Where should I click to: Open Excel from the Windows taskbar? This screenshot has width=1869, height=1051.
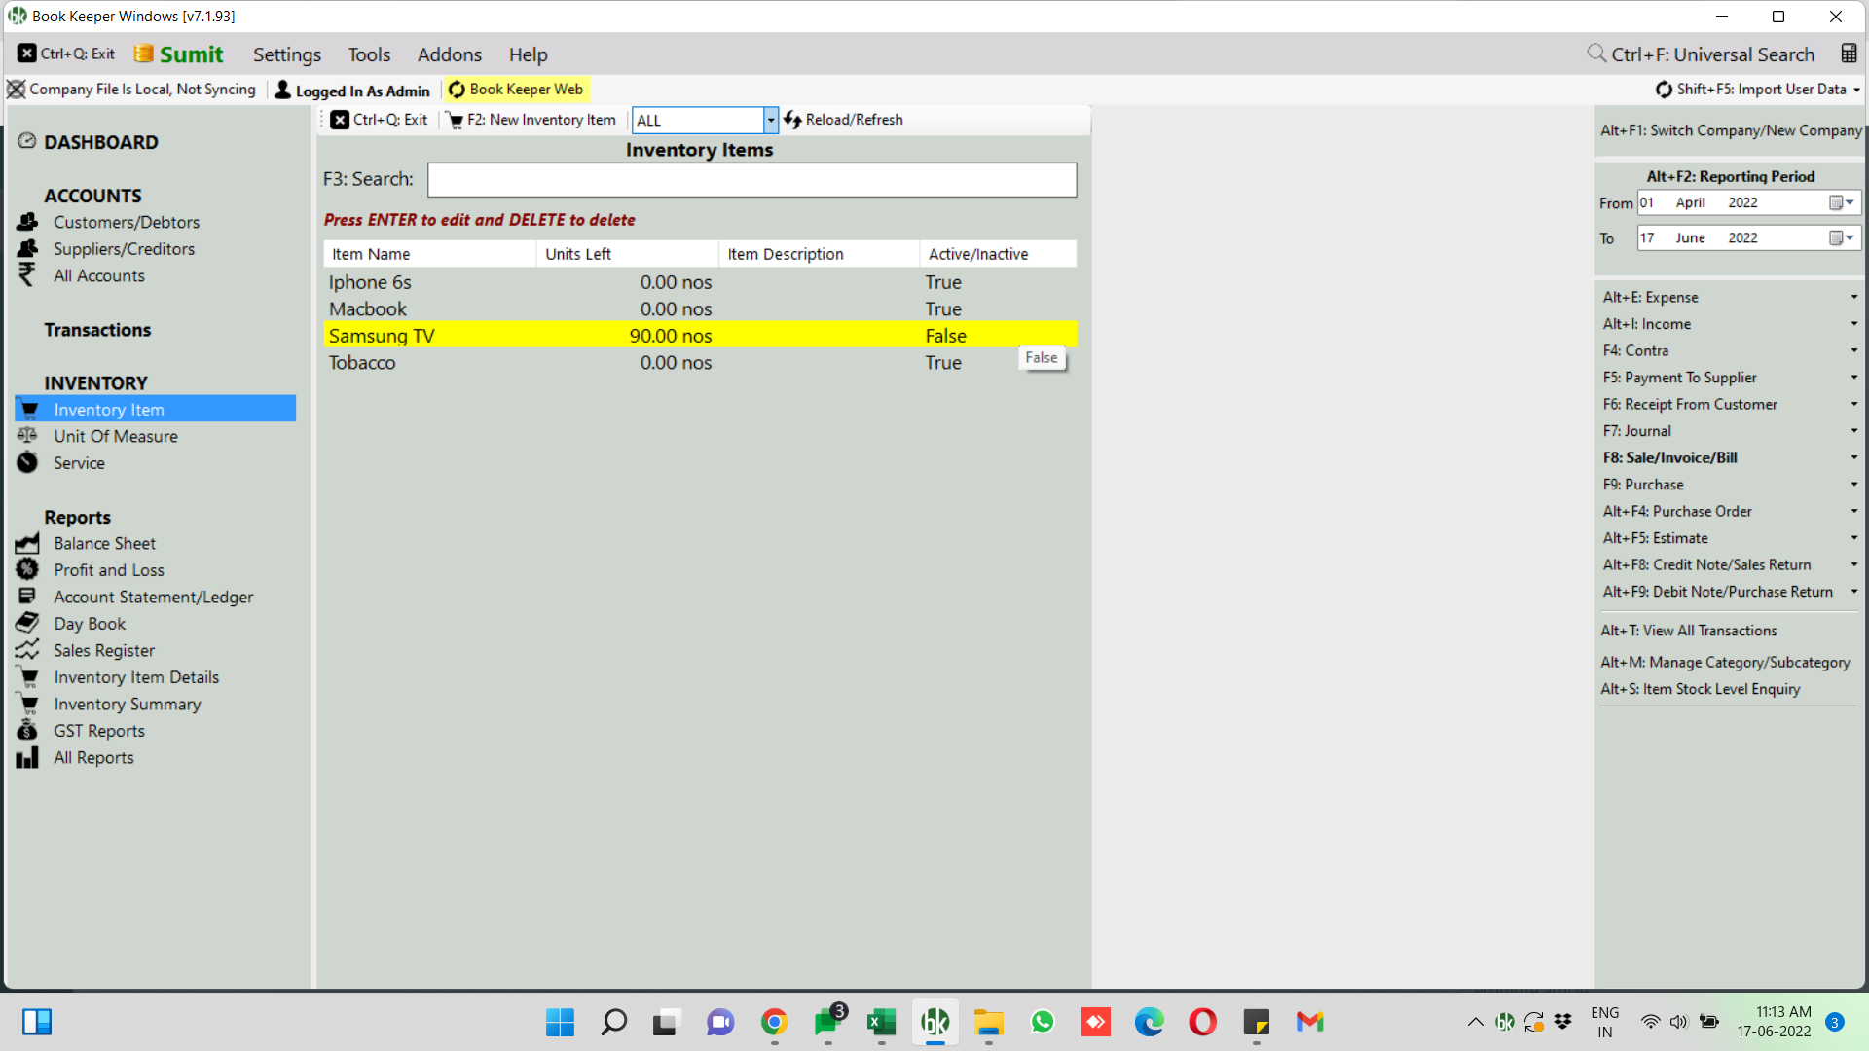pyautogui.click(x=881, y=1022)
